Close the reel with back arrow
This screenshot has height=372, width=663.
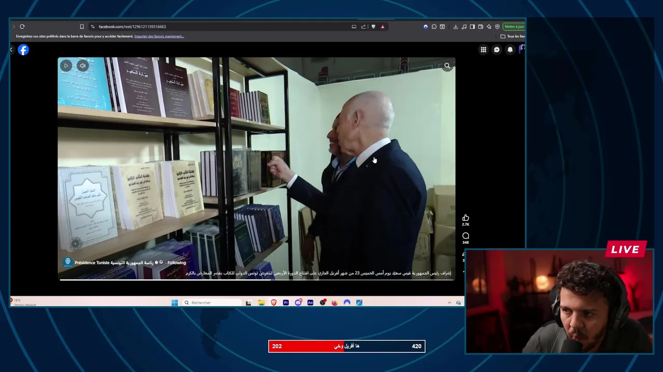[11, 50]
